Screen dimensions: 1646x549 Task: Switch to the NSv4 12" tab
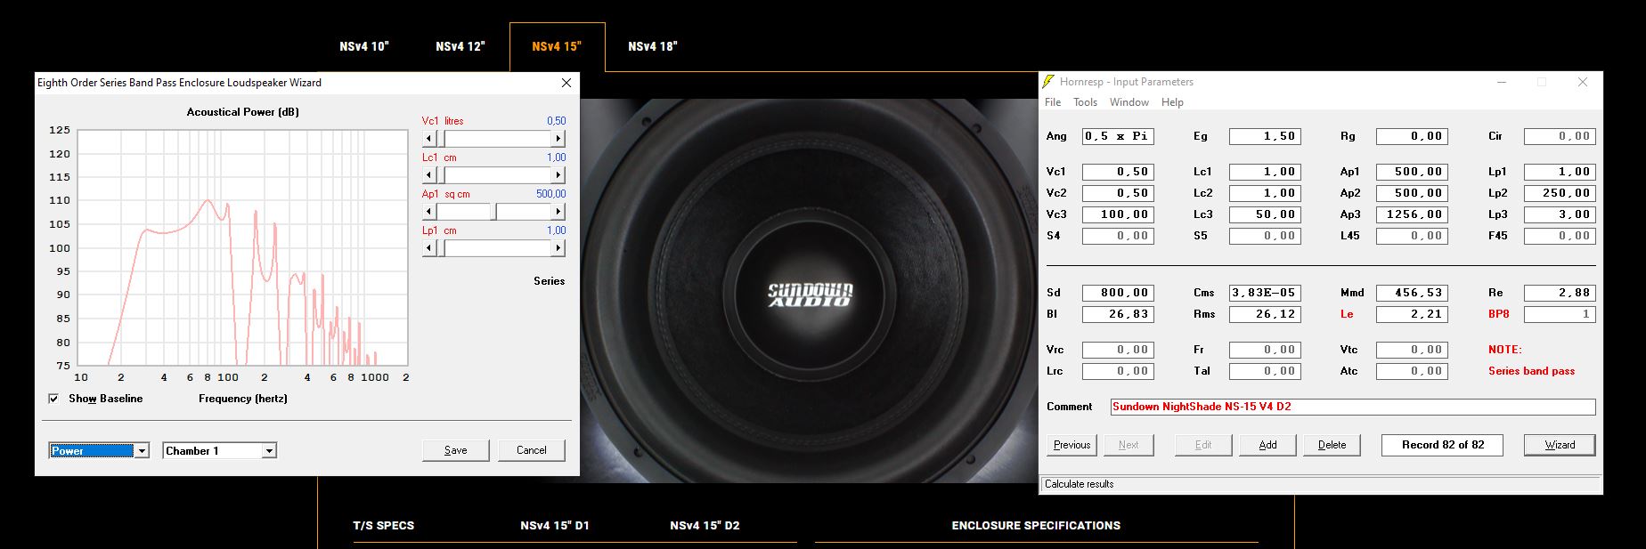460,46
